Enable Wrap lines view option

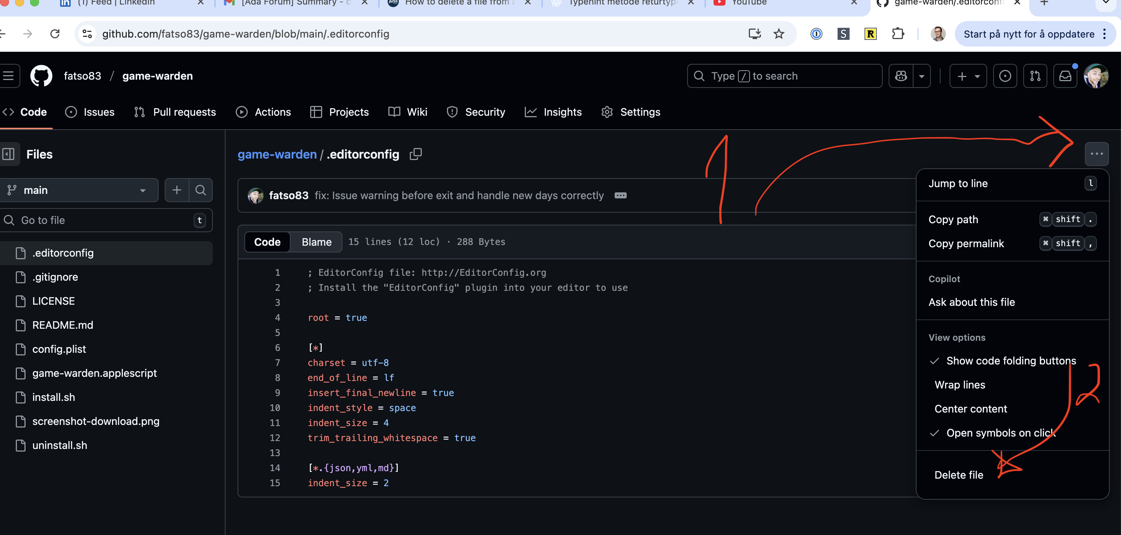[x=960, y=385]
